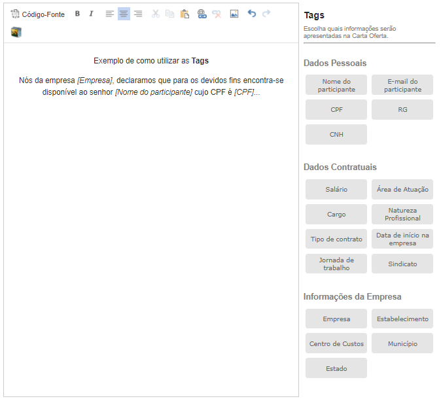Insert a hyperlink with the link icon
The width and height of the screenshot is (441, 401).
pyautogui.click(x=202, y=14)
